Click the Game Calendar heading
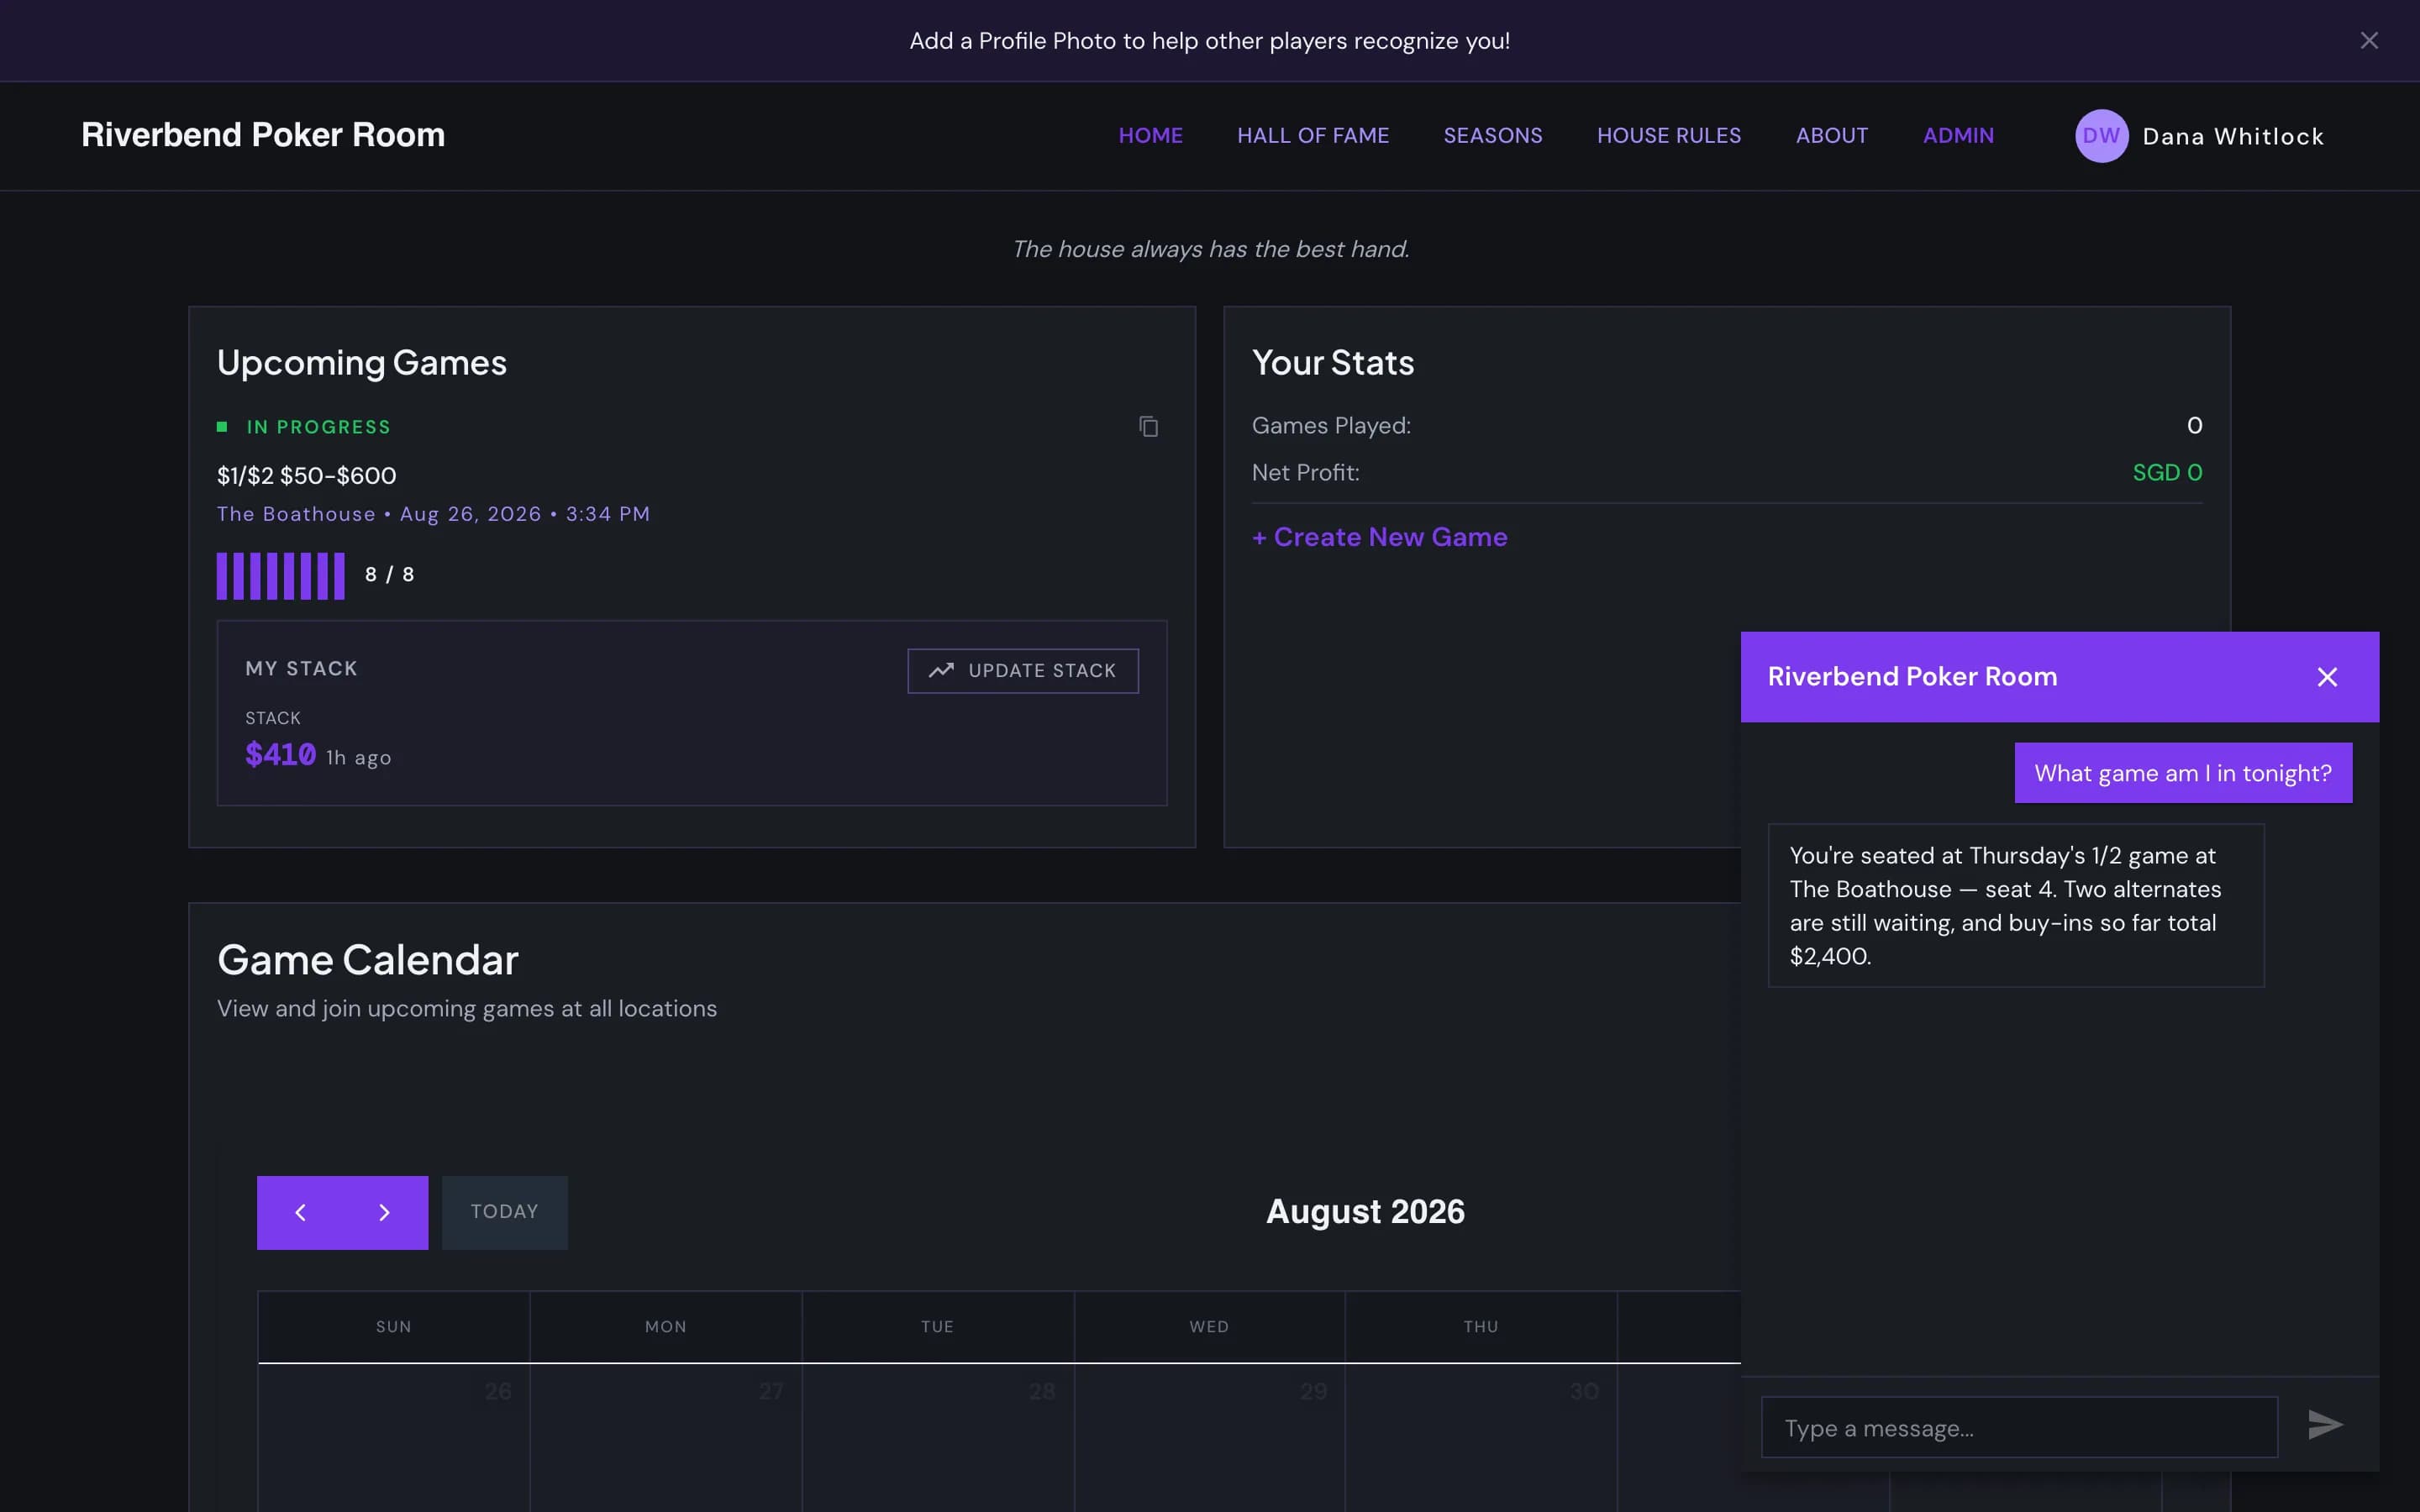 point(368,960)
